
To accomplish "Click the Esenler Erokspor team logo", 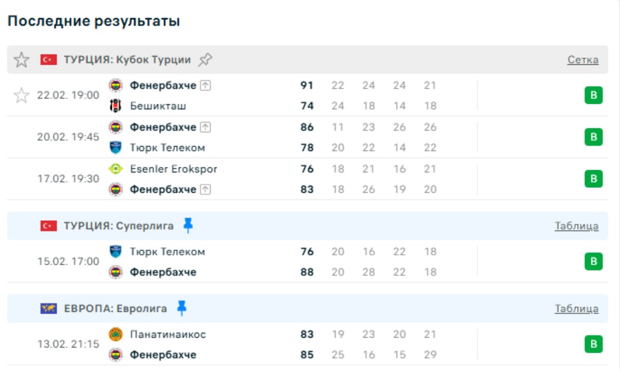I will coord(116,169).
